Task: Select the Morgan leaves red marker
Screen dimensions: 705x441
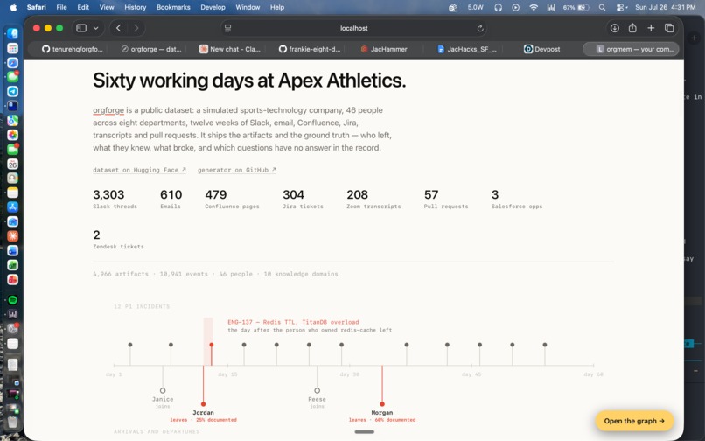Action: [382, 404]
